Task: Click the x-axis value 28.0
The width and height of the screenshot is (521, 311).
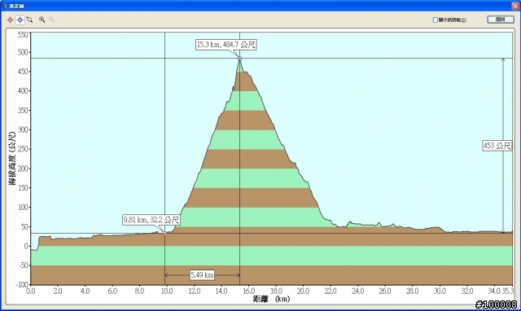Action: pos(412,291)
